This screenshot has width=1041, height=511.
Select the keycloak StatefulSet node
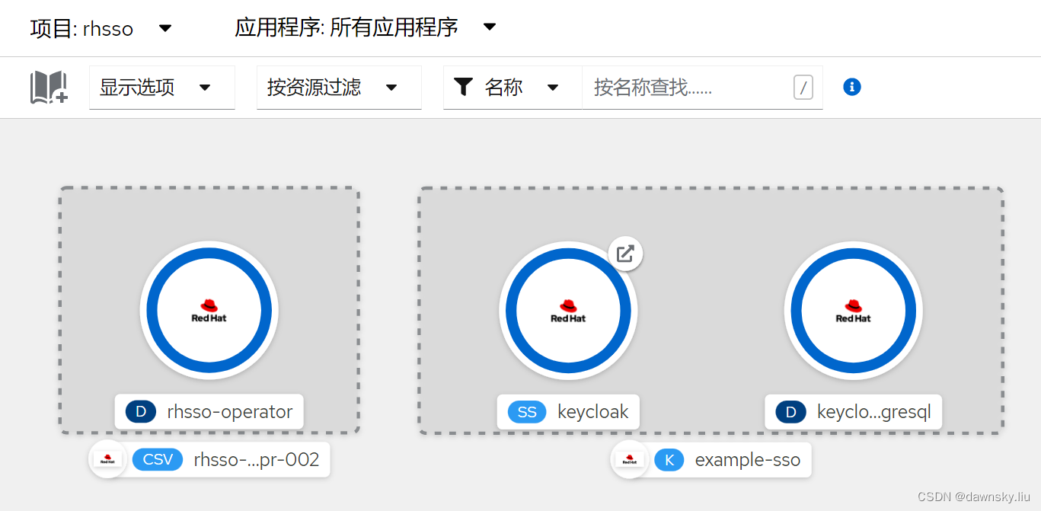[569, 311]
